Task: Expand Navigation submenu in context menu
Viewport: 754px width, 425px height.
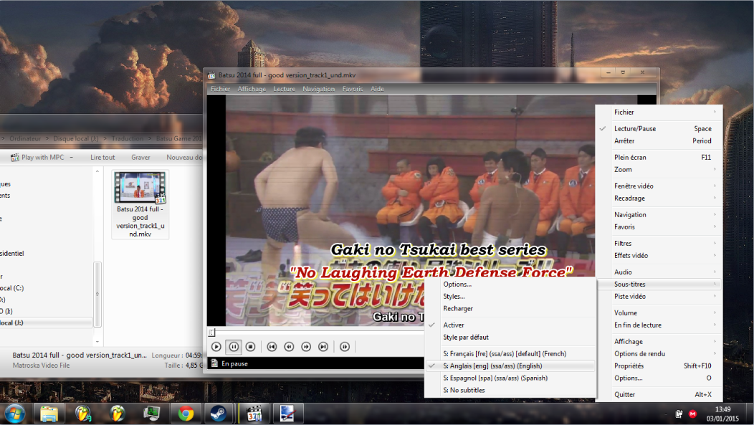Action: pyautogui.click(x=659, y=215)
